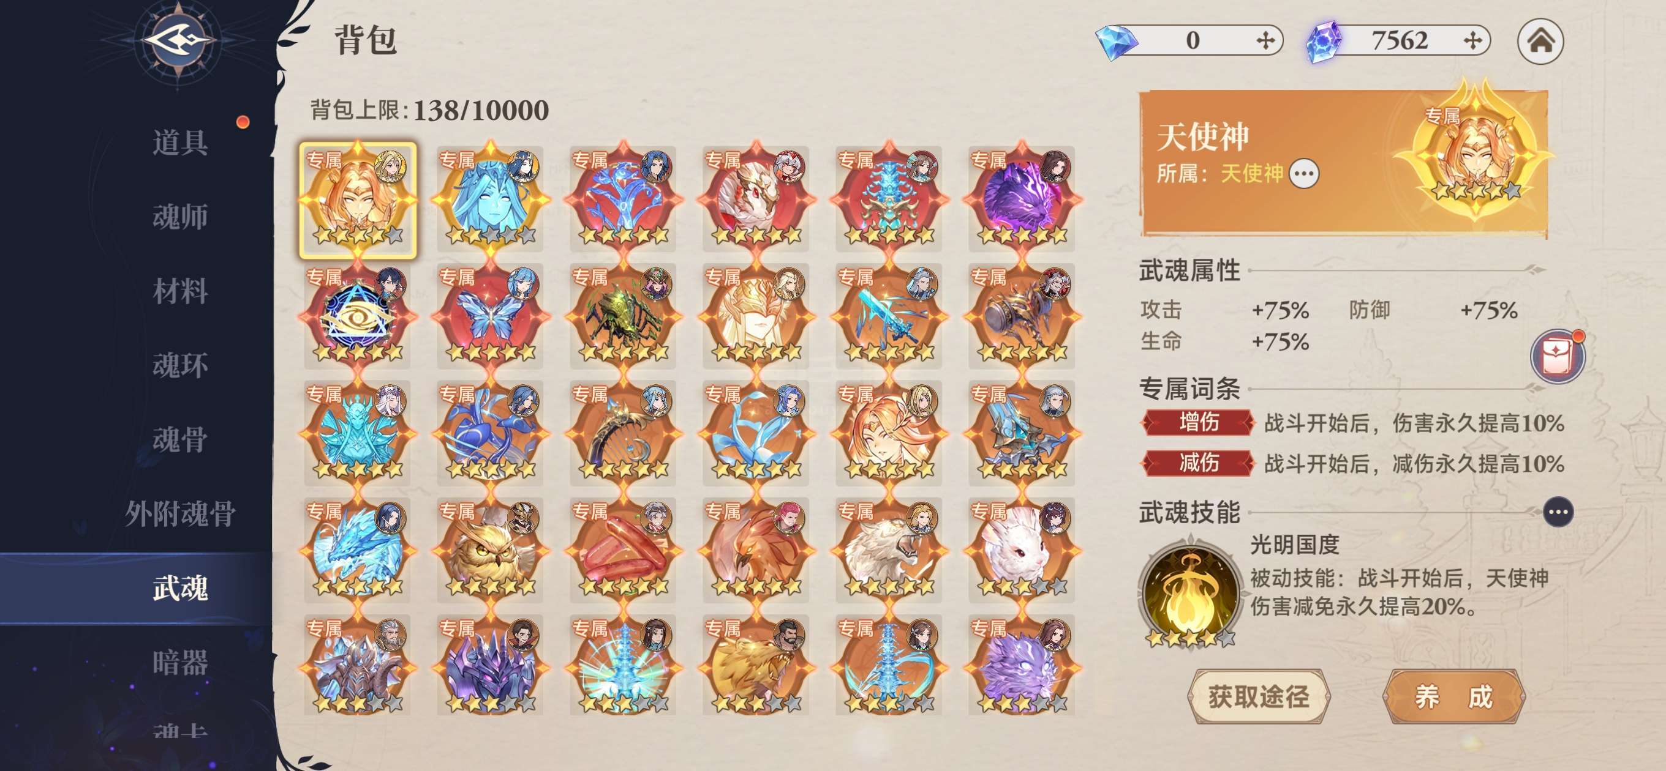Switch to the 魂师 tab

click(x=180, y=217)
